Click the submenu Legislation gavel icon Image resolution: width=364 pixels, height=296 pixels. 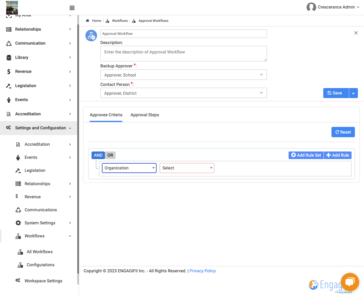click(x=18, y=171)
